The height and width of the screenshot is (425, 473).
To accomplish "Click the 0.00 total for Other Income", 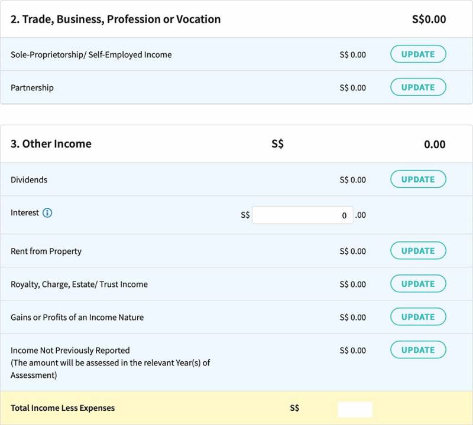I will click(435, 145).
